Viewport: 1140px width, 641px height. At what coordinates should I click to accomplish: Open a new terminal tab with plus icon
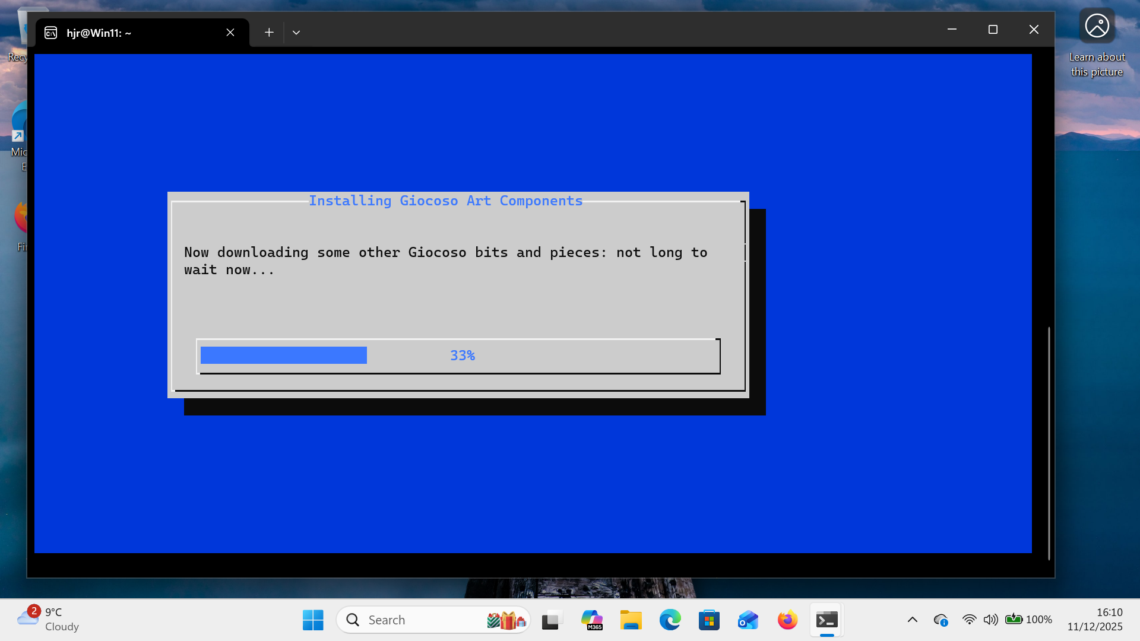(269, 33)
